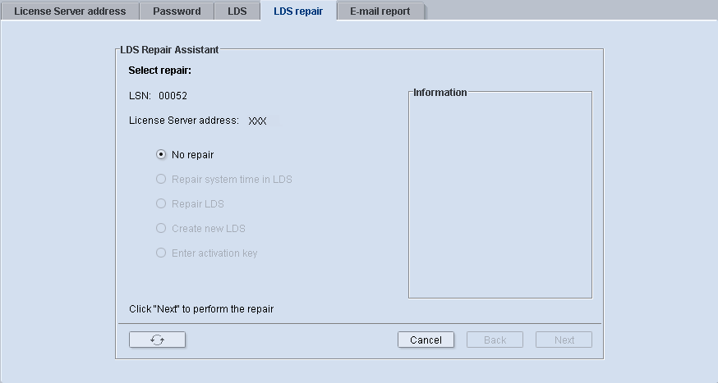The image size is (718, 383).
Task: Select 'Enter activation key' radio option
Action: pos(161,253)
